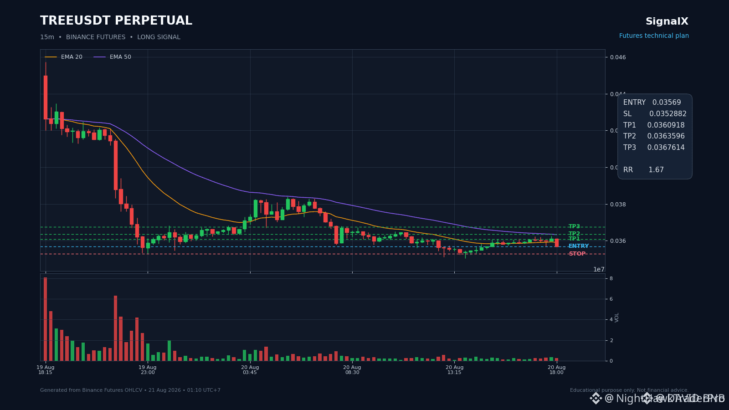This screenshot has height=410, width=729.
Task: Click the blue ENTRY level label on chart
Action: (x=579, y=246)
